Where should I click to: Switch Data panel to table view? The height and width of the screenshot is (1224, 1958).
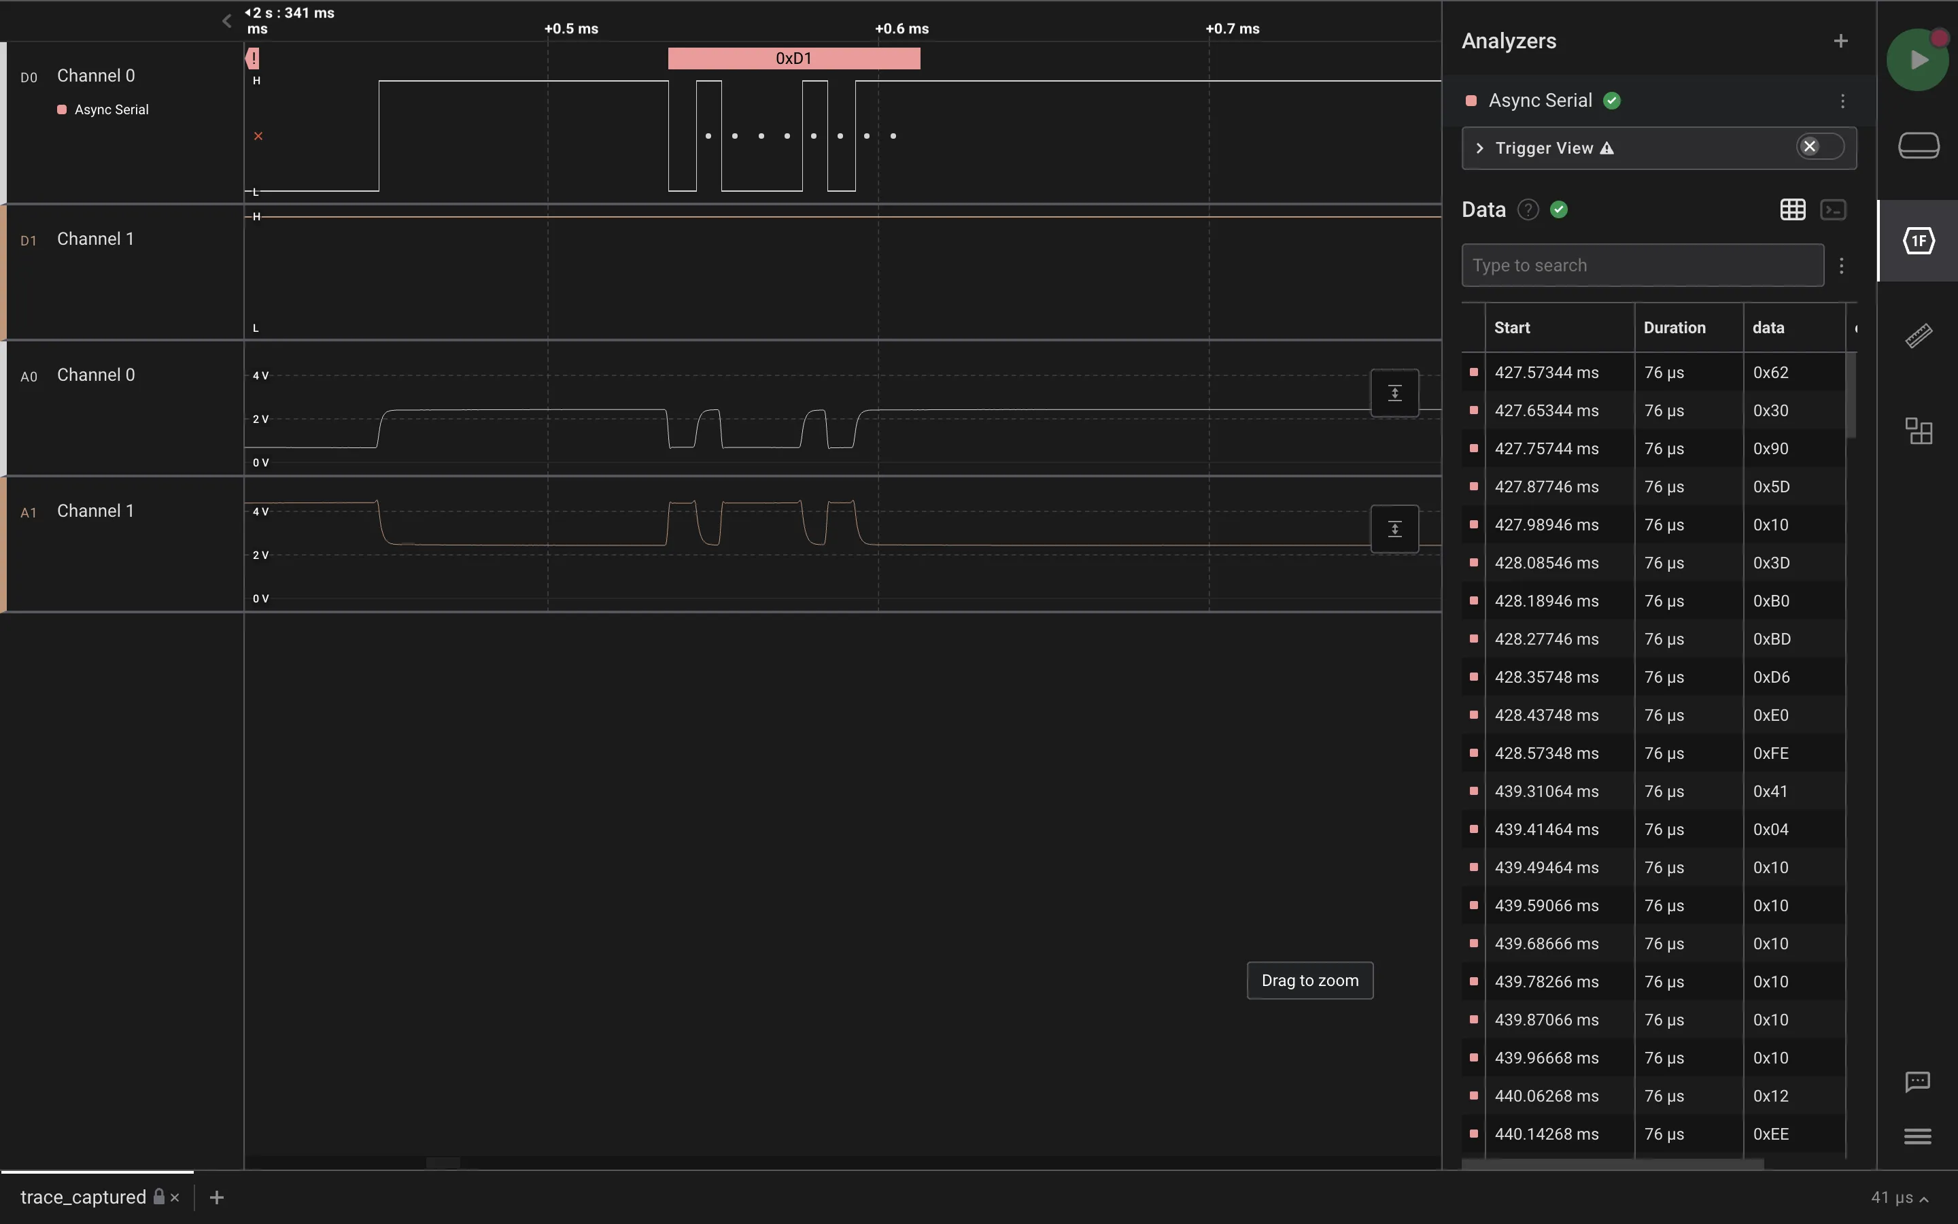point(1792,209)
